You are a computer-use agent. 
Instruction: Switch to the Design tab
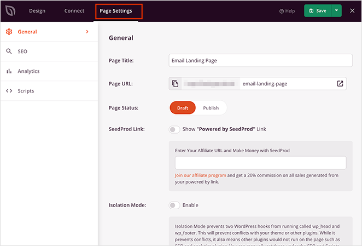pyautogui.click(x=37, y=10)
